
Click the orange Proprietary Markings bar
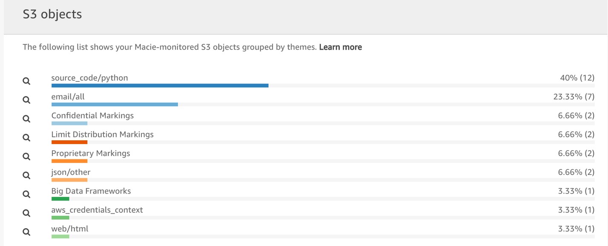tap(69, 161)
